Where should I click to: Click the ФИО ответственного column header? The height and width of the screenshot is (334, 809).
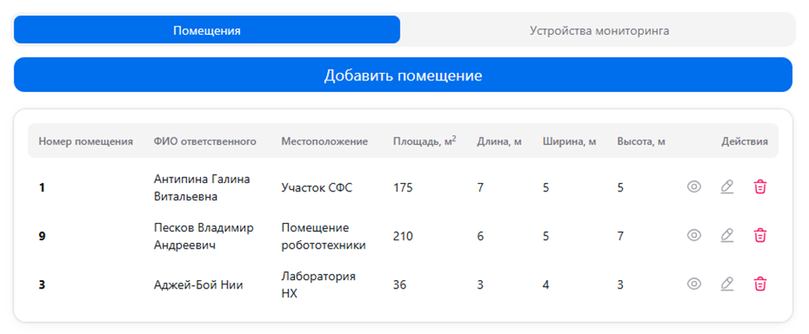pos(204,142)
